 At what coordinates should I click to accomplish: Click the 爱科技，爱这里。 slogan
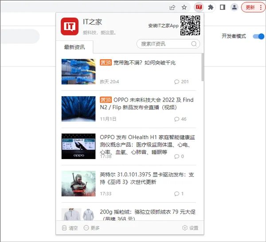[x=100, y=32]
